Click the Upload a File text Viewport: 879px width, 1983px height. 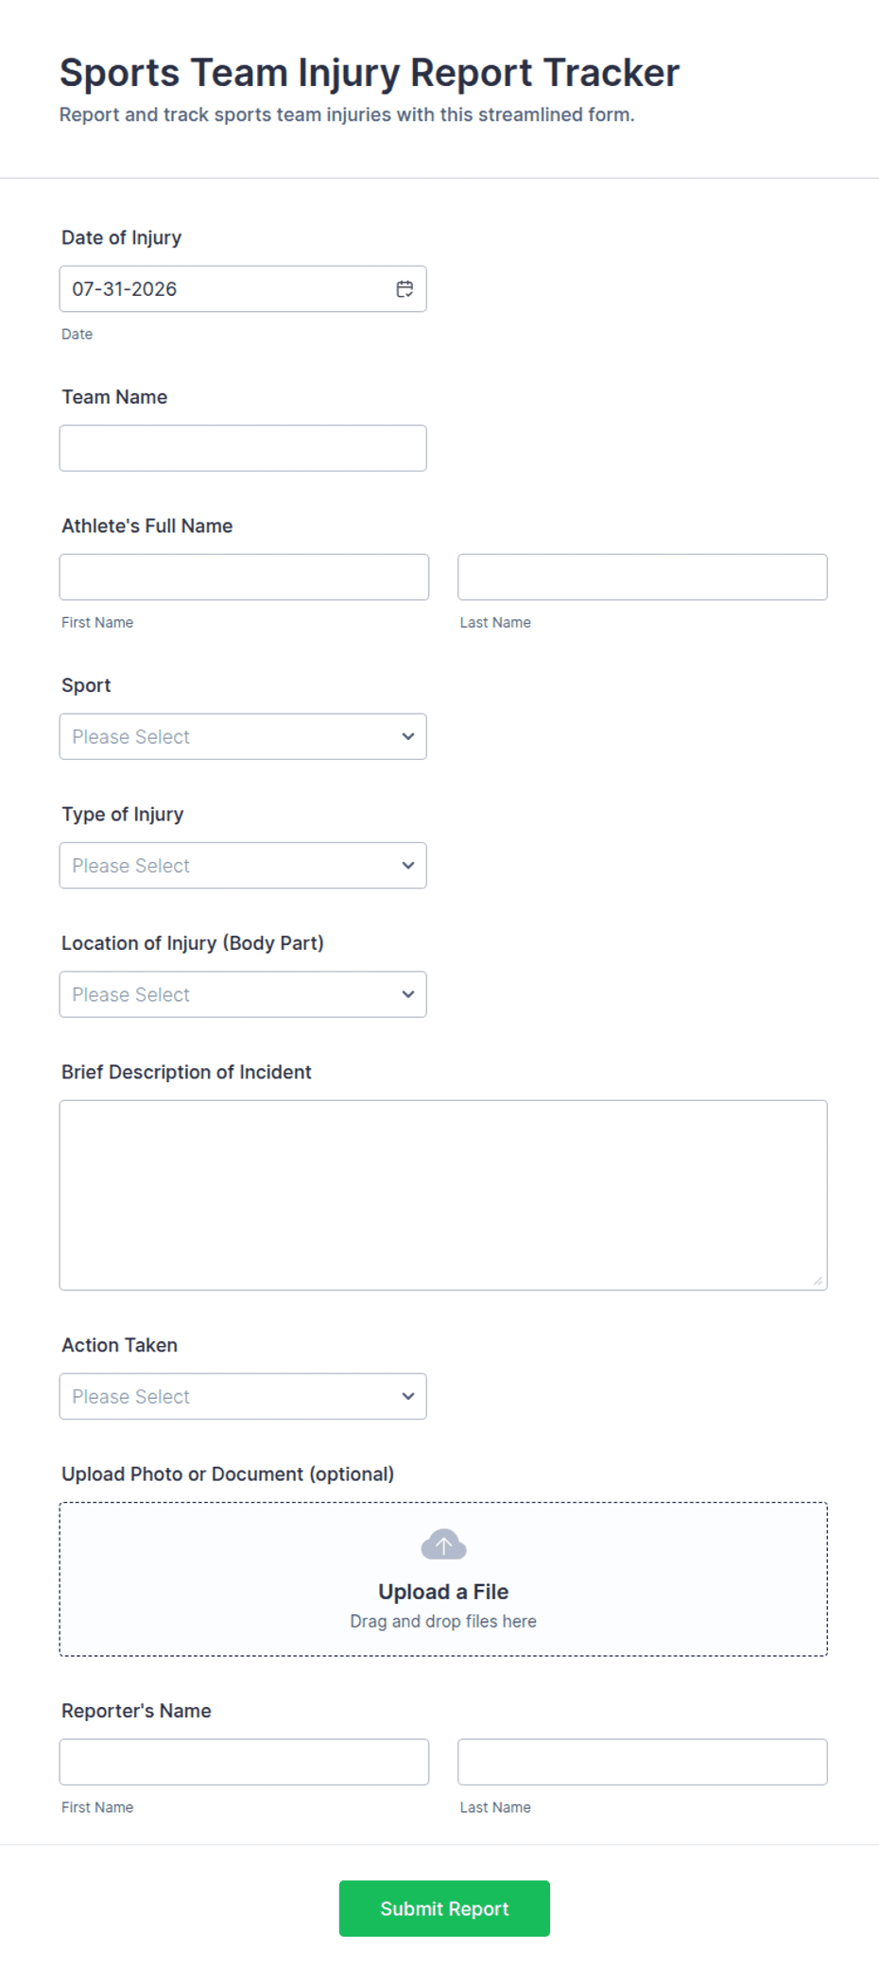pos(443,1592)
